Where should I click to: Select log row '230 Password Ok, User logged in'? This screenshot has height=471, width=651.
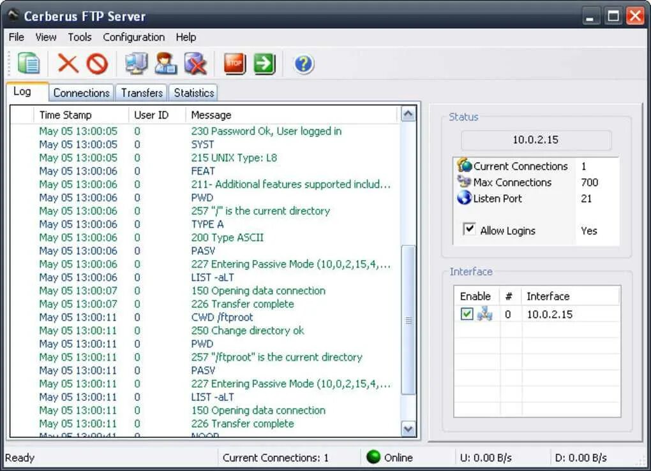[x=205, y=131]
